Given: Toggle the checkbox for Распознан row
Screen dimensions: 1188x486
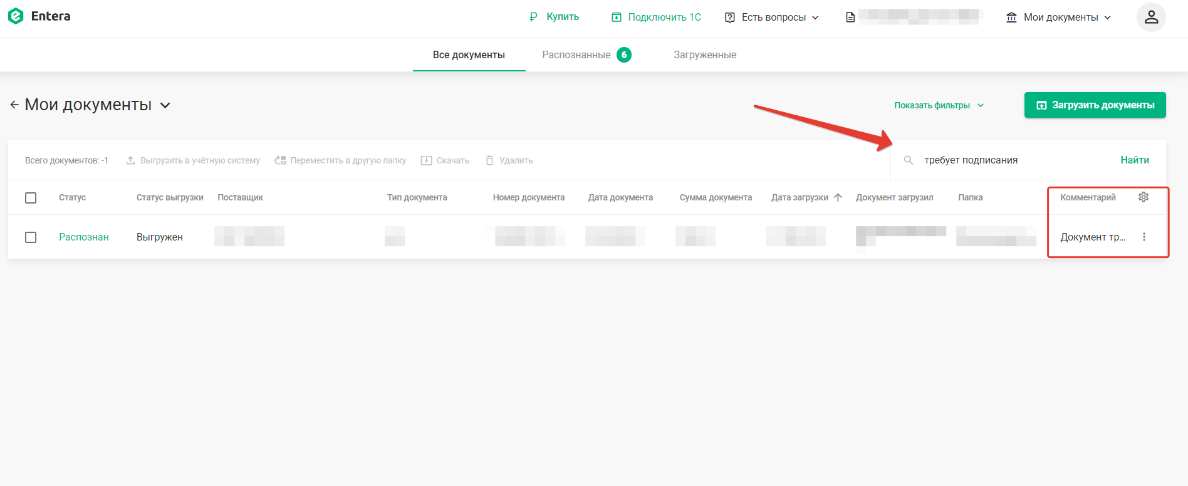Looking at the screenshot, I should 31,237.
